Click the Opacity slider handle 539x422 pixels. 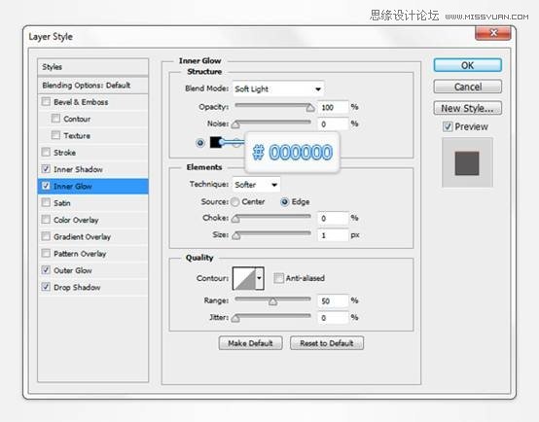click(x=310, y=108)
